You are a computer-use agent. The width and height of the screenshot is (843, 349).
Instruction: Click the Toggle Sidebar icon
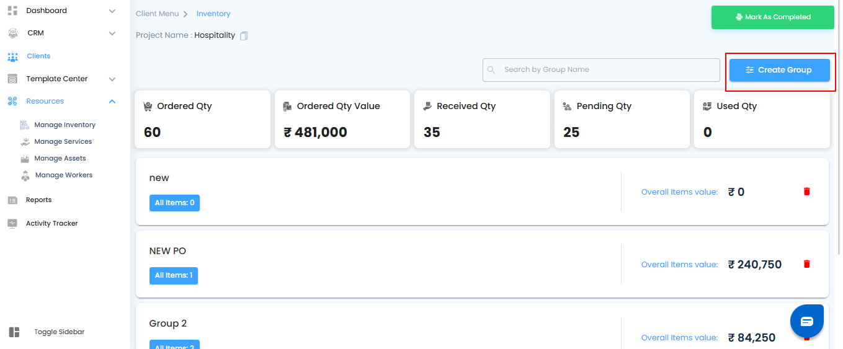(x=14, y=332)
